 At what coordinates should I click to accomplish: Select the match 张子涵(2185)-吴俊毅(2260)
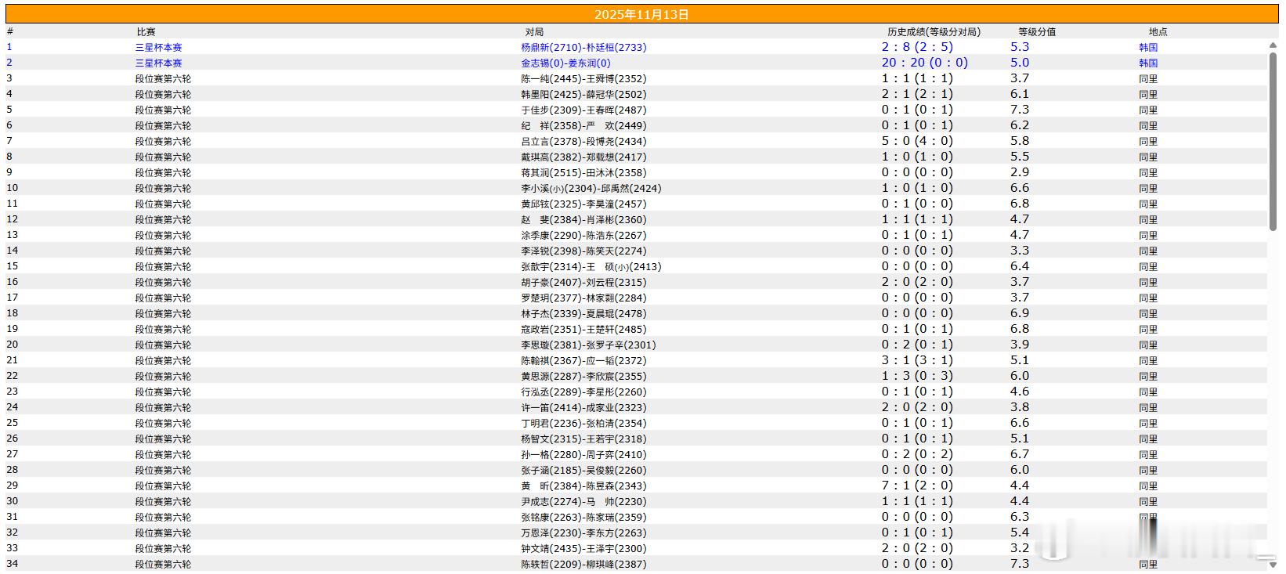pos(584,470)
